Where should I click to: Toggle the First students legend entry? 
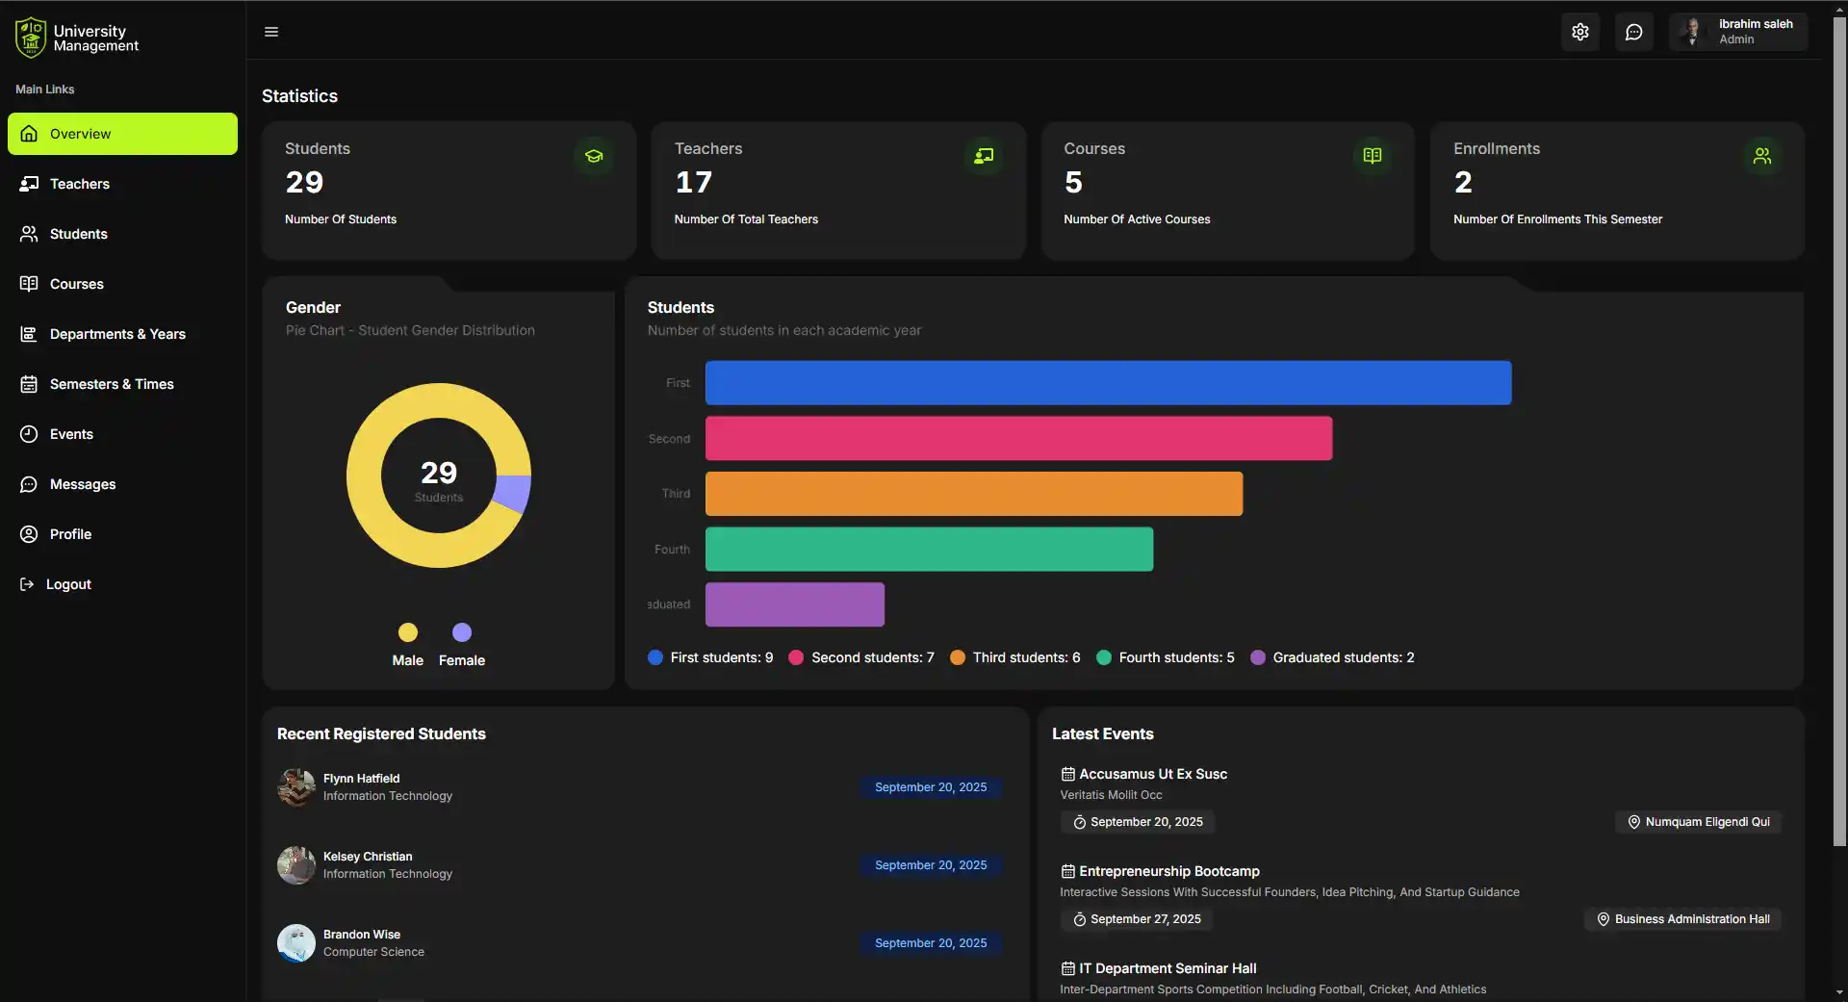[710, 657]
